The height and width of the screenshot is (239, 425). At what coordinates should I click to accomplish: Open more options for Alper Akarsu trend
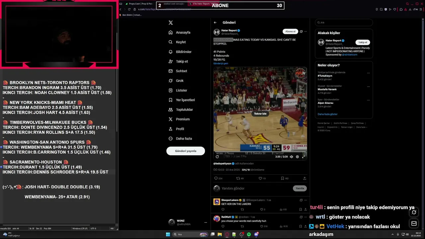click(369, 100)
